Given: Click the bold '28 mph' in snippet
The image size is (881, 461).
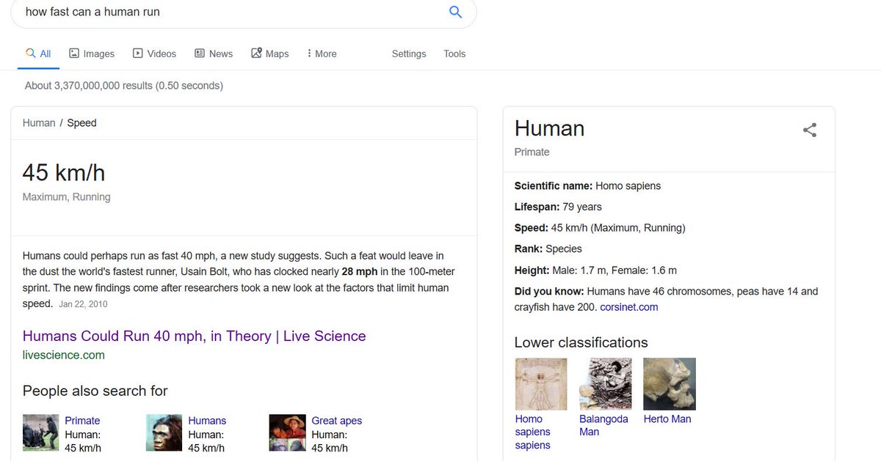Looking at the screenshot, I should click(360, 271).
